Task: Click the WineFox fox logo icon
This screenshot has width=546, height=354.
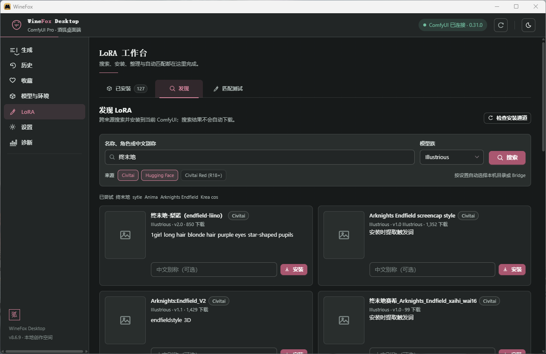Action: (17, 25)
